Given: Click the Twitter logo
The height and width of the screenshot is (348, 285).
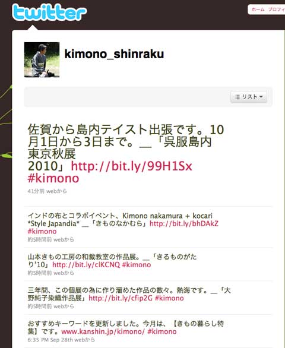Looking at the screenshot, I should click(49, 12).
